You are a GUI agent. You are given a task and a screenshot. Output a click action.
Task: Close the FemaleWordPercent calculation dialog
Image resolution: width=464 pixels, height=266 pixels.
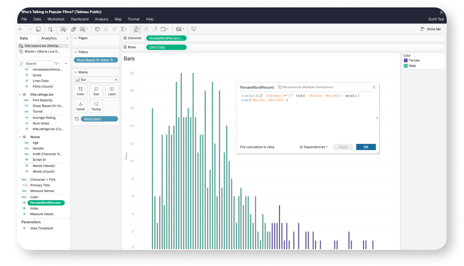[x=374, y=87]
